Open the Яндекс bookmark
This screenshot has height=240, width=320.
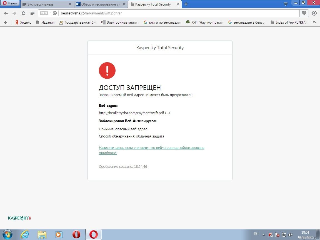[23, 22]
